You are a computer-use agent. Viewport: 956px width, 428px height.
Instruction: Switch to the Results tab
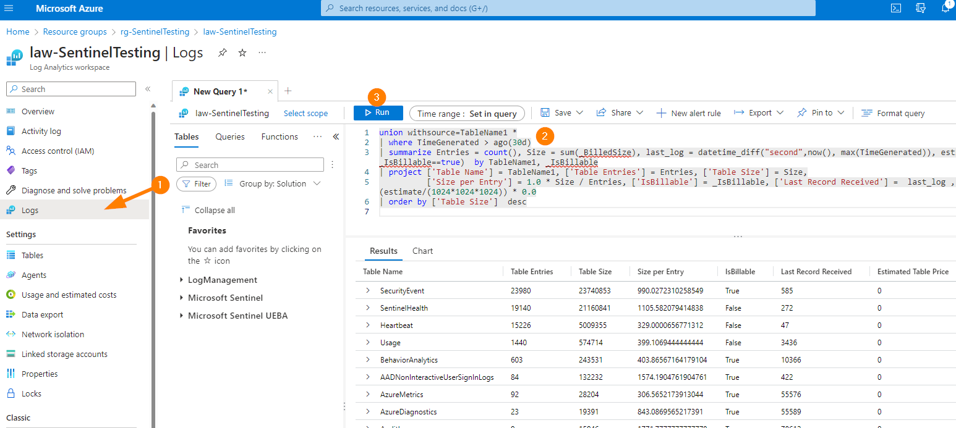pyautogui.click(x=383, y=251)
